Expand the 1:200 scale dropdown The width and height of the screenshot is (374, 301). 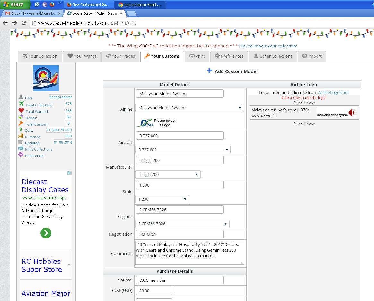(162, 199)
